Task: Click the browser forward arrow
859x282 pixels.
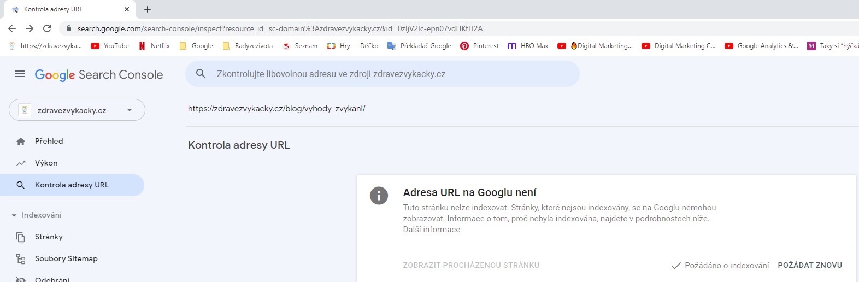Action: pyautogui.click(x=30, y=28)
